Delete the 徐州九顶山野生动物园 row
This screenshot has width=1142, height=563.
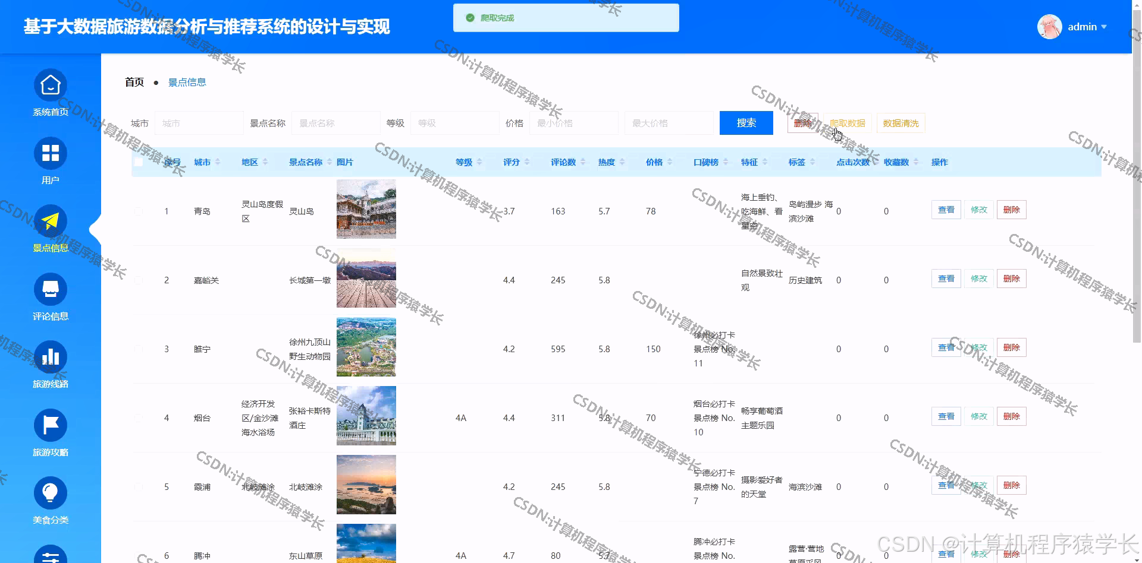[x=1011, y=347]
